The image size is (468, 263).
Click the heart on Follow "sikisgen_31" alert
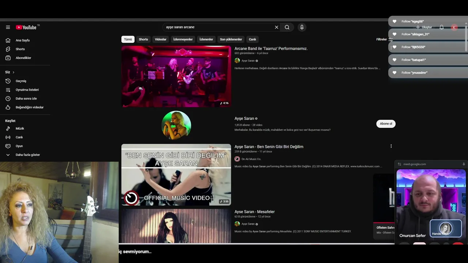click(394, 34)
